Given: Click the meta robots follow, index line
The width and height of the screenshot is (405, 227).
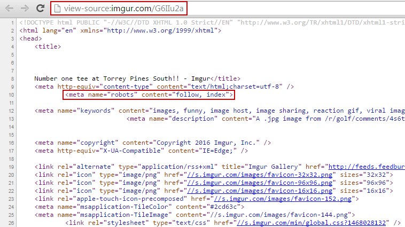Looking at the screenshot, I should pyautogui.click(x=149, y=95).
